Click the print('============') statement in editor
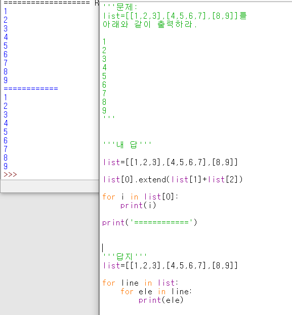 click(150, 222)
